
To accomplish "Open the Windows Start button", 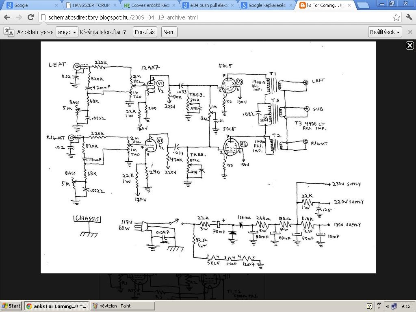I will coord(11,306).
